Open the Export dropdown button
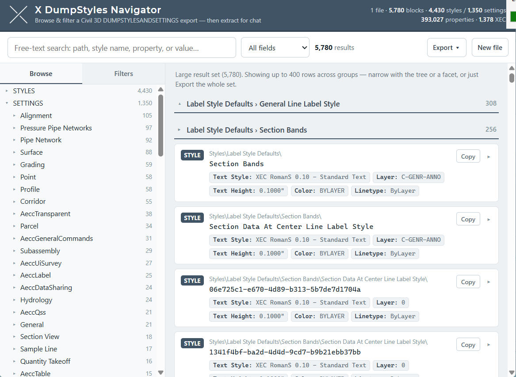 447,48
